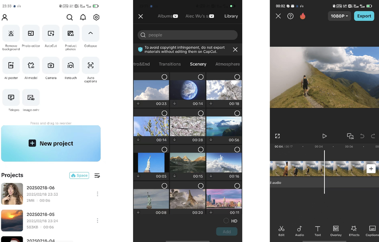Screen dimensions: 379x242
Task: Tap the Add button in media picker
Action: [227, 232]
